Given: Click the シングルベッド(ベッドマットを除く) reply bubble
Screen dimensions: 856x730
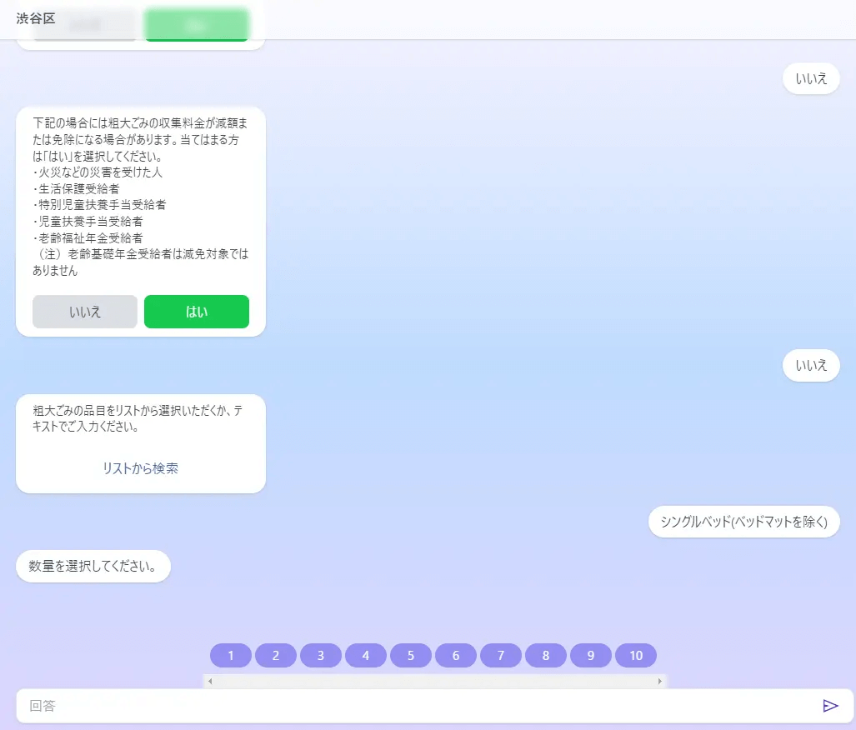Looking at the screenshot, I should [x=744, y=522].
